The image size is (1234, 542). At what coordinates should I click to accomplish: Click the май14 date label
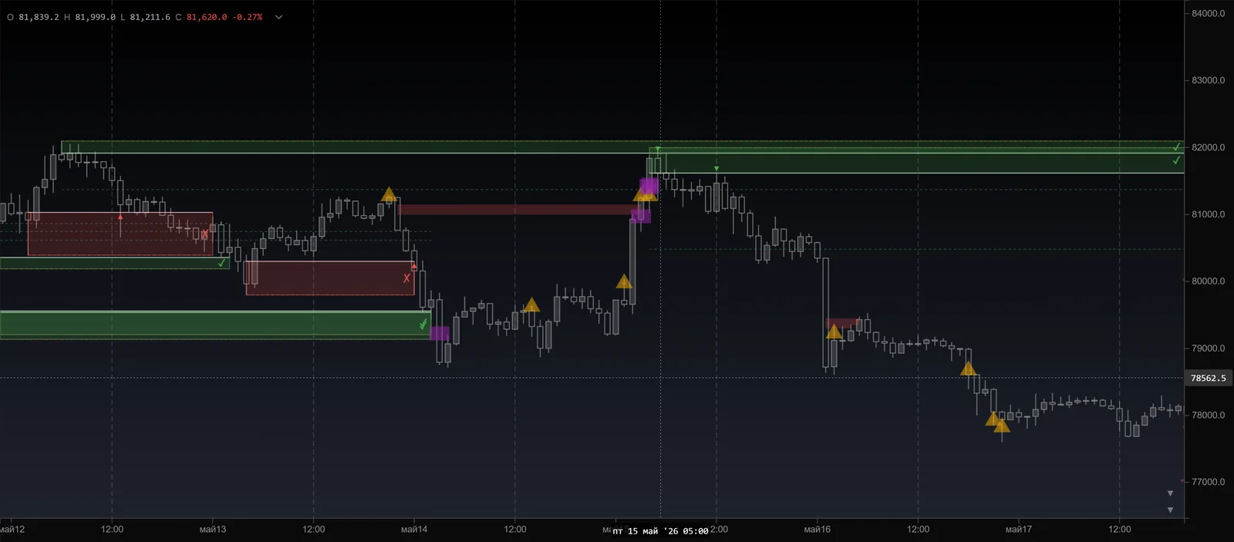(x=414, y=530)
